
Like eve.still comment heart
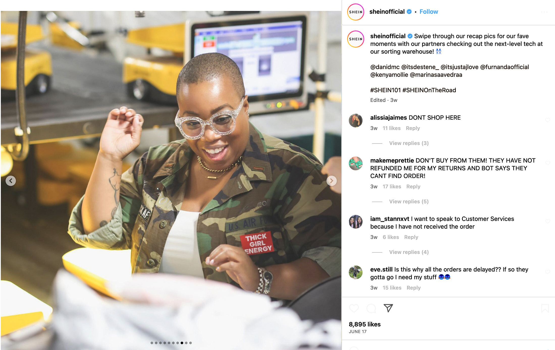point(547,272)
